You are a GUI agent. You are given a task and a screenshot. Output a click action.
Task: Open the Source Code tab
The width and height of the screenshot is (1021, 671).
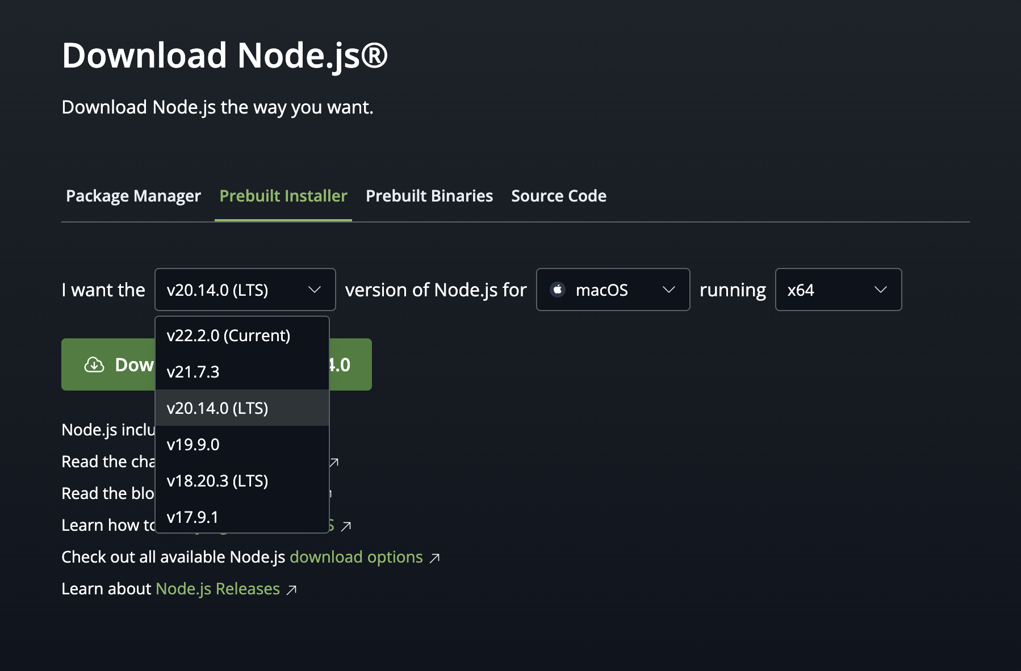[559, 196]
